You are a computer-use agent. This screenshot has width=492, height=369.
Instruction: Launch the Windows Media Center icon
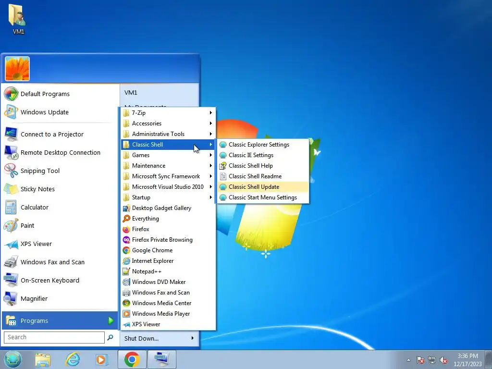pyautogui.click(x=126, y=303)
